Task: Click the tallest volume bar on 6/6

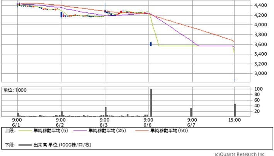Action: pyautogui.click(x=151, y=103)
